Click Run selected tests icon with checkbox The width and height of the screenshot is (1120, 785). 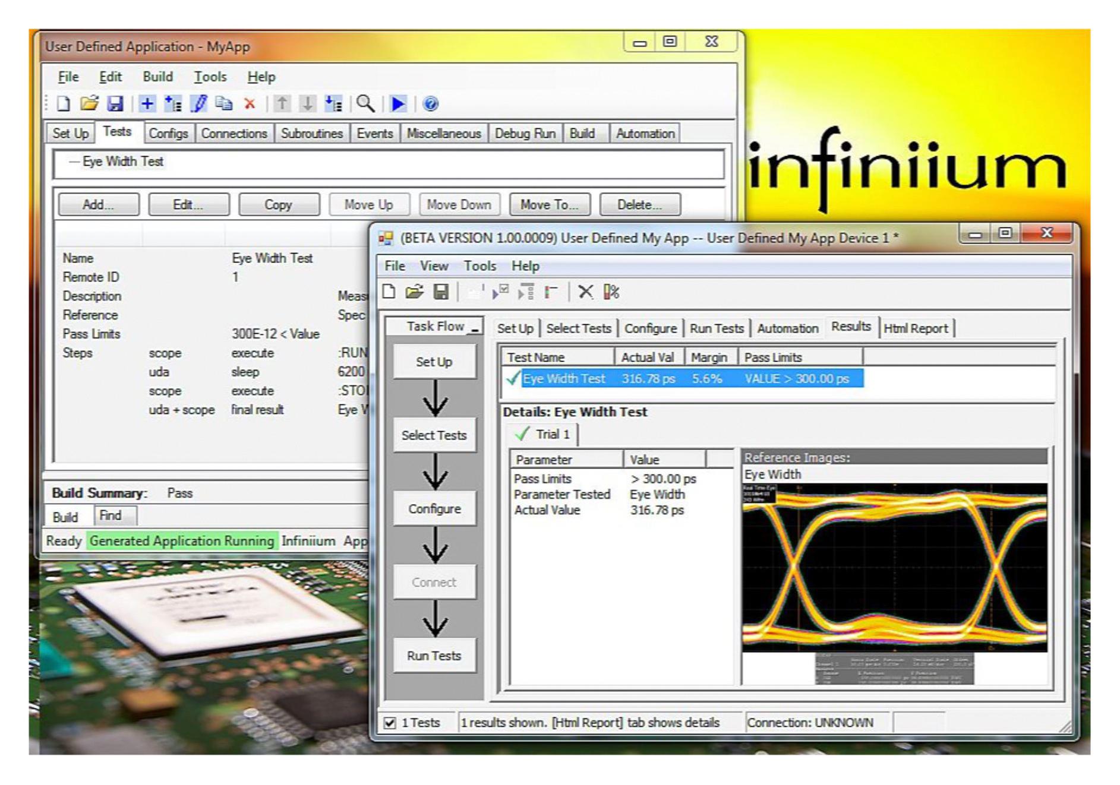coord(500,292)
